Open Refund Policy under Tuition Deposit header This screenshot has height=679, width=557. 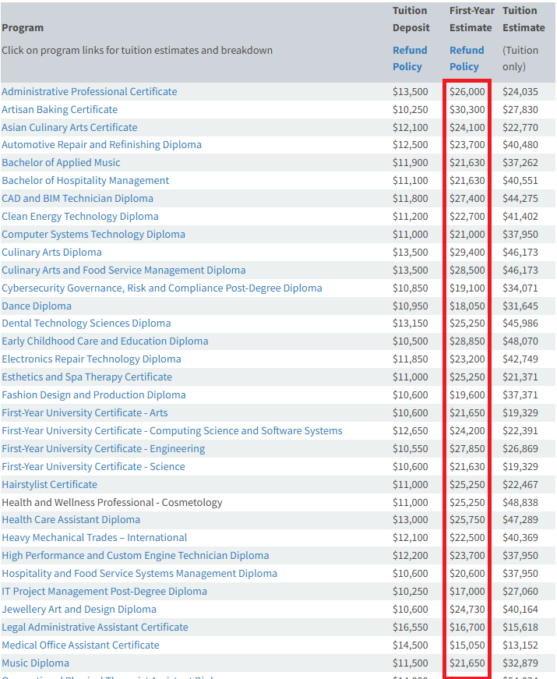(410, 58)
